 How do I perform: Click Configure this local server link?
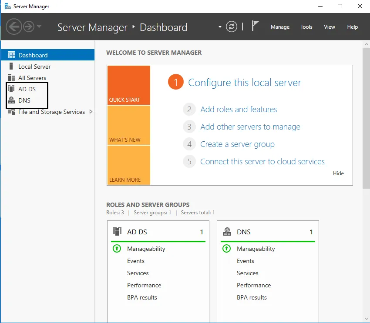245,83
